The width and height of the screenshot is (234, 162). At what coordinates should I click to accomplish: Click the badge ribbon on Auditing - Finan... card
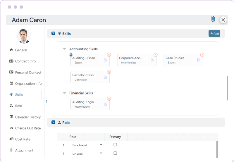pos(71,55)
